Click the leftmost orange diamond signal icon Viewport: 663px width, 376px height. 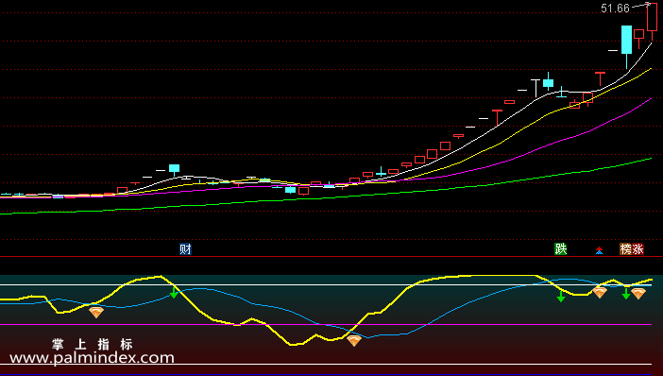pos(96,313)
